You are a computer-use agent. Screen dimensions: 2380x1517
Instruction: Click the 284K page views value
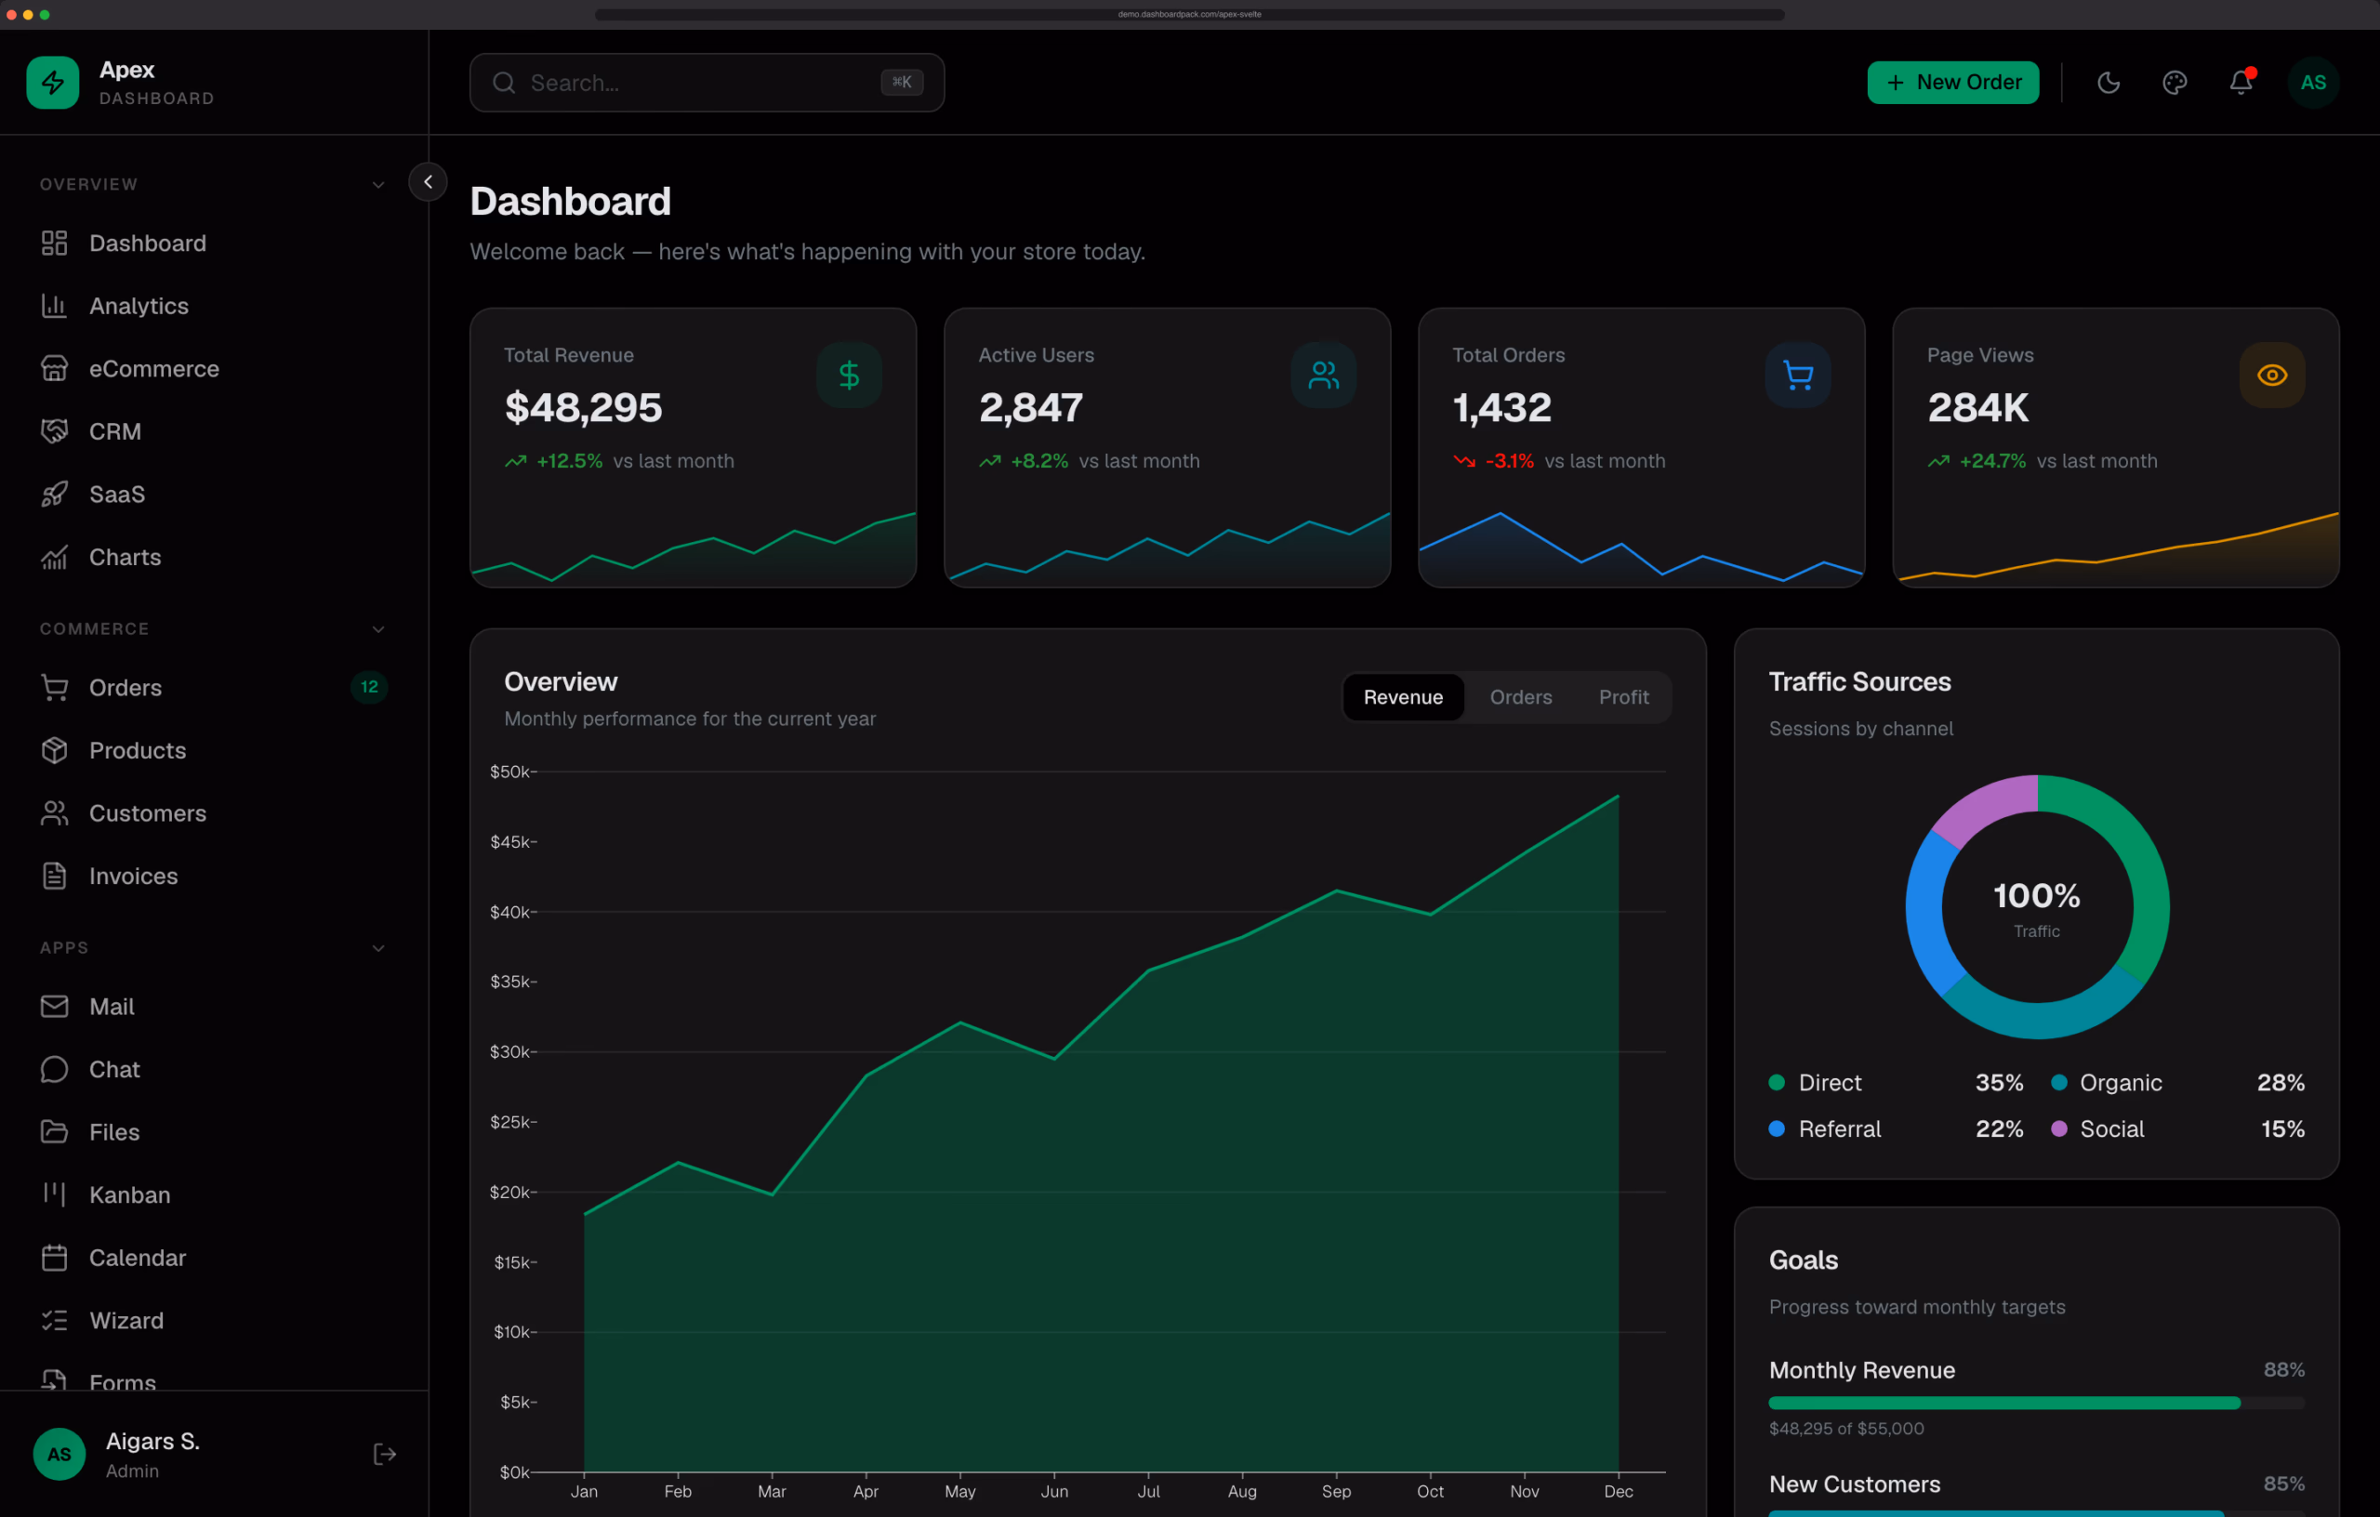click(1977, 407)
